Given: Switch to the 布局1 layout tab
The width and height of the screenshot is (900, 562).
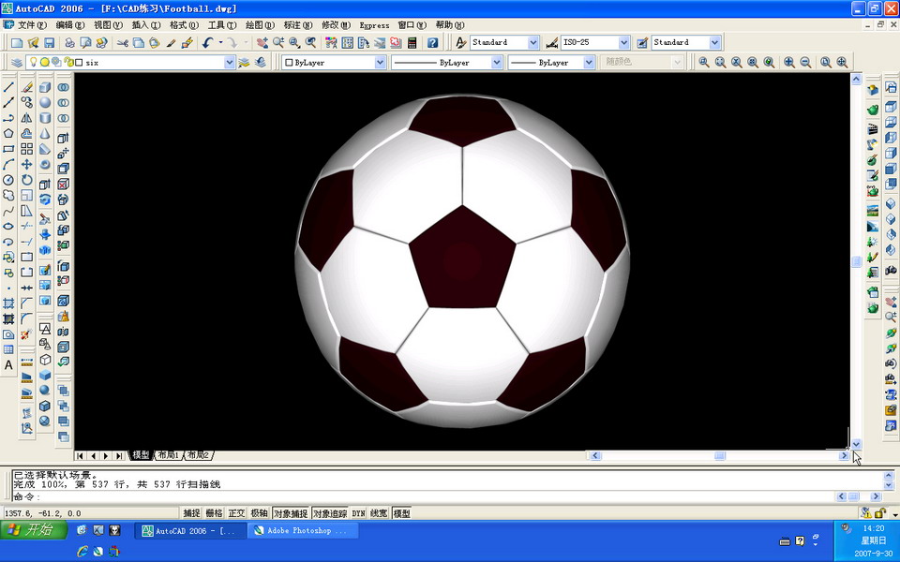Looking at the screenshot, I should tap(167, 455).
